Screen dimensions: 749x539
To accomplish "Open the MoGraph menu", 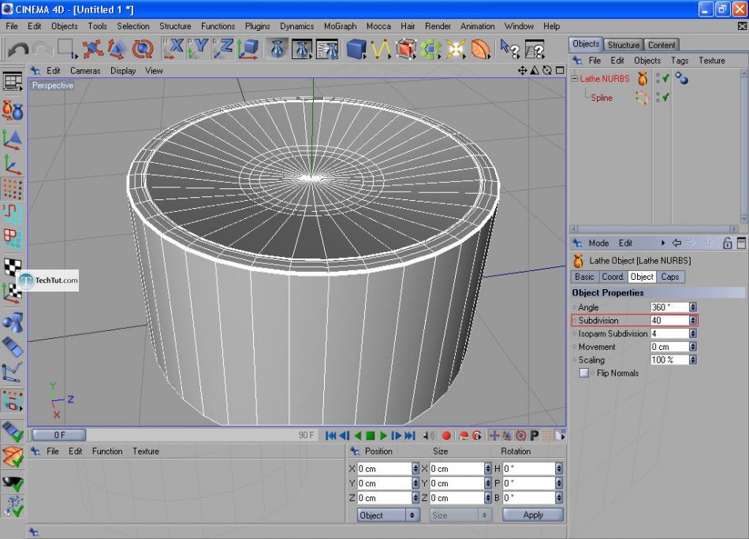I will pyautogui.click(x=340, y=26).
